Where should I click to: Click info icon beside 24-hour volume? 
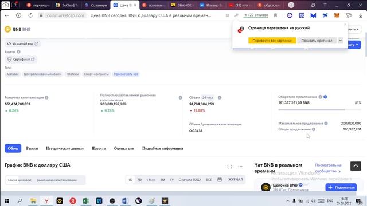point(220,98)
